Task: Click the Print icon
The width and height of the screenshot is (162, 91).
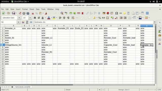Action: (24, 13)
